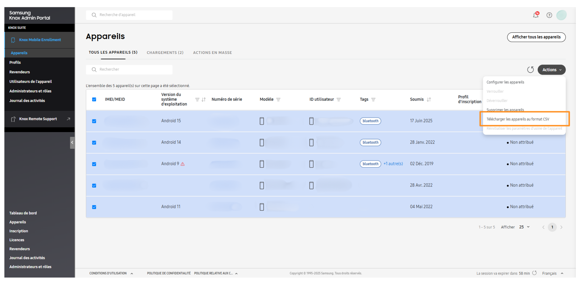The height and width of the screenshot is (286, 581).
Task: Open the ID utilisateur column filter icon
Action: coord(339,99)
